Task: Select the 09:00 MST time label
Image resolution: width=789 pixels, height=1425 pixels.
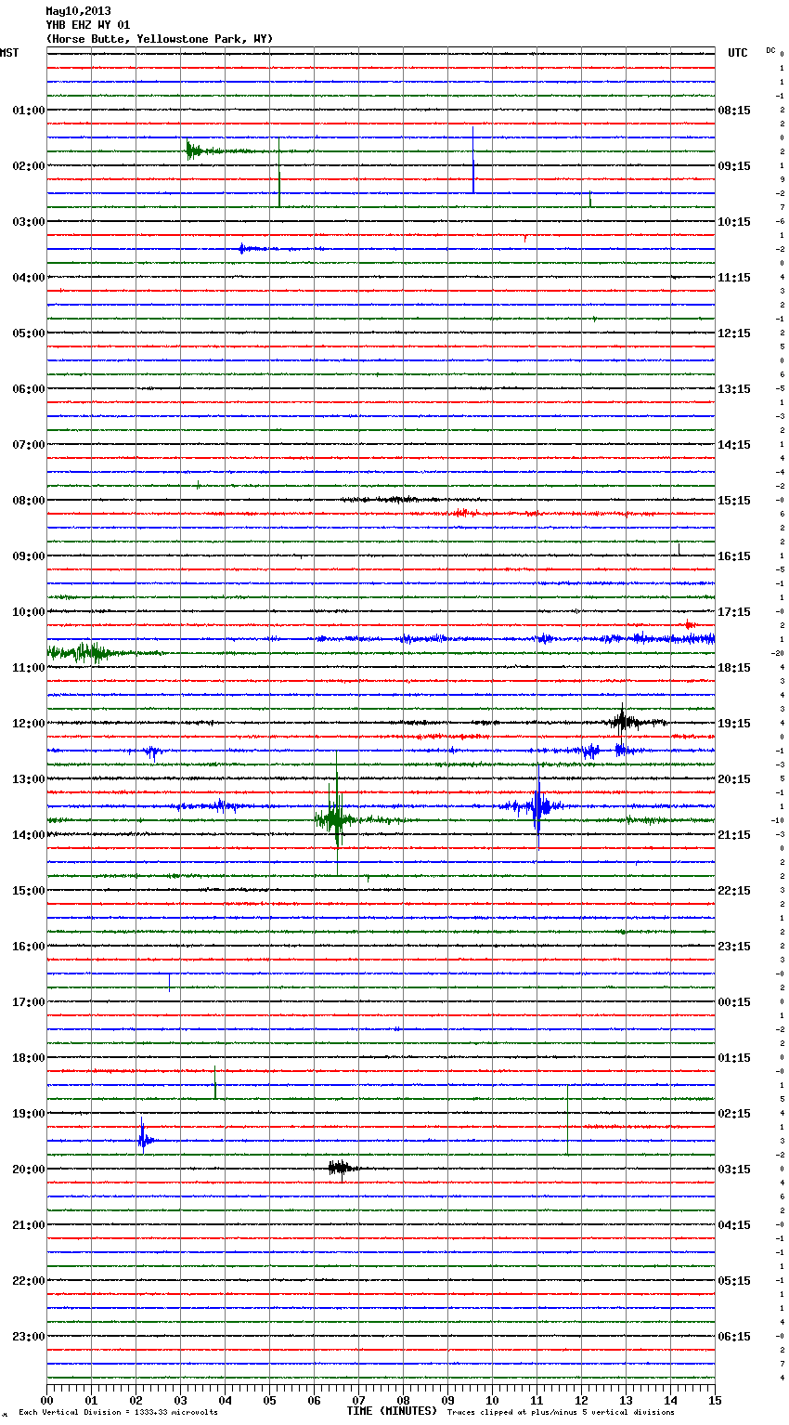Action: (x=29, y=556)
